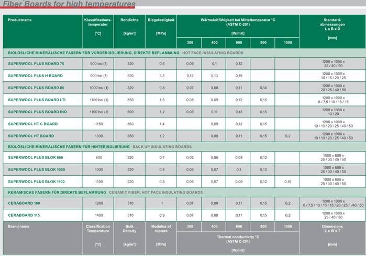The image size is (366, 256).
Task: Click the 'Classification Temperature' footer label
Action: tap(98, 229)
